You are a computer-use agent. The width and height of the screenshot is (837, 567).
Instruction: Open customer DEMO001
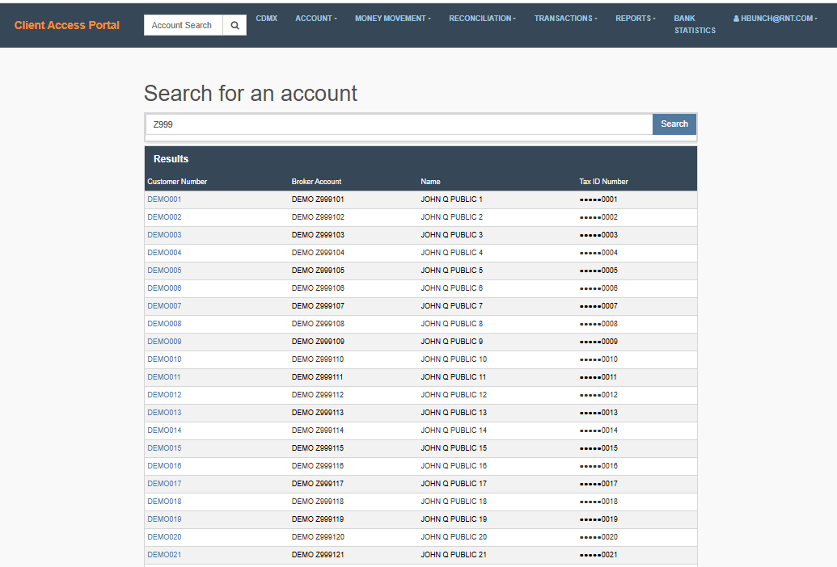pyautogui.click(x=164, y=199)
